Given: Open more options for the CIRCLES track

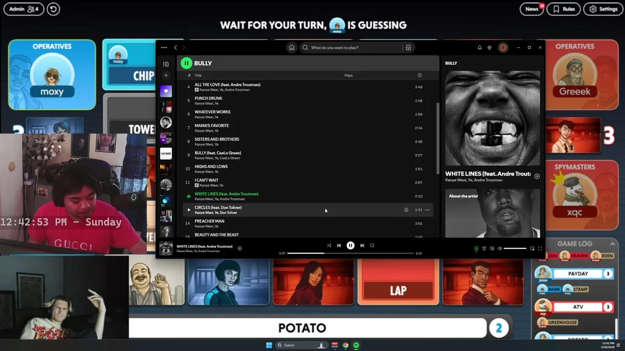Looking at the screenshot, I should click(427, 210).
